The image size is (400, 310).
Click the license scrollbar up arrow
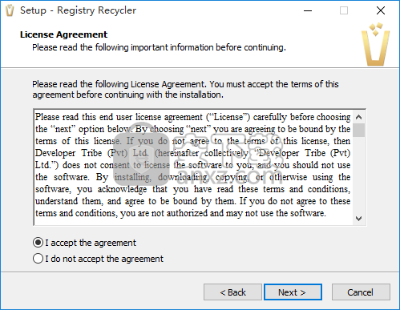click(x=359, y=117)
